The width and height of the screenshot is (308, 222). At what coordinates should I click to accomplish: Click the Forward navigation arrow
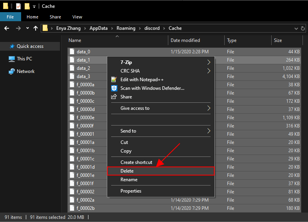click(18, 28)
